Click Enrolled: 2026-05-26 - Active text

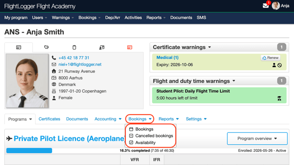pyautogui.click(x=262, y=151)
